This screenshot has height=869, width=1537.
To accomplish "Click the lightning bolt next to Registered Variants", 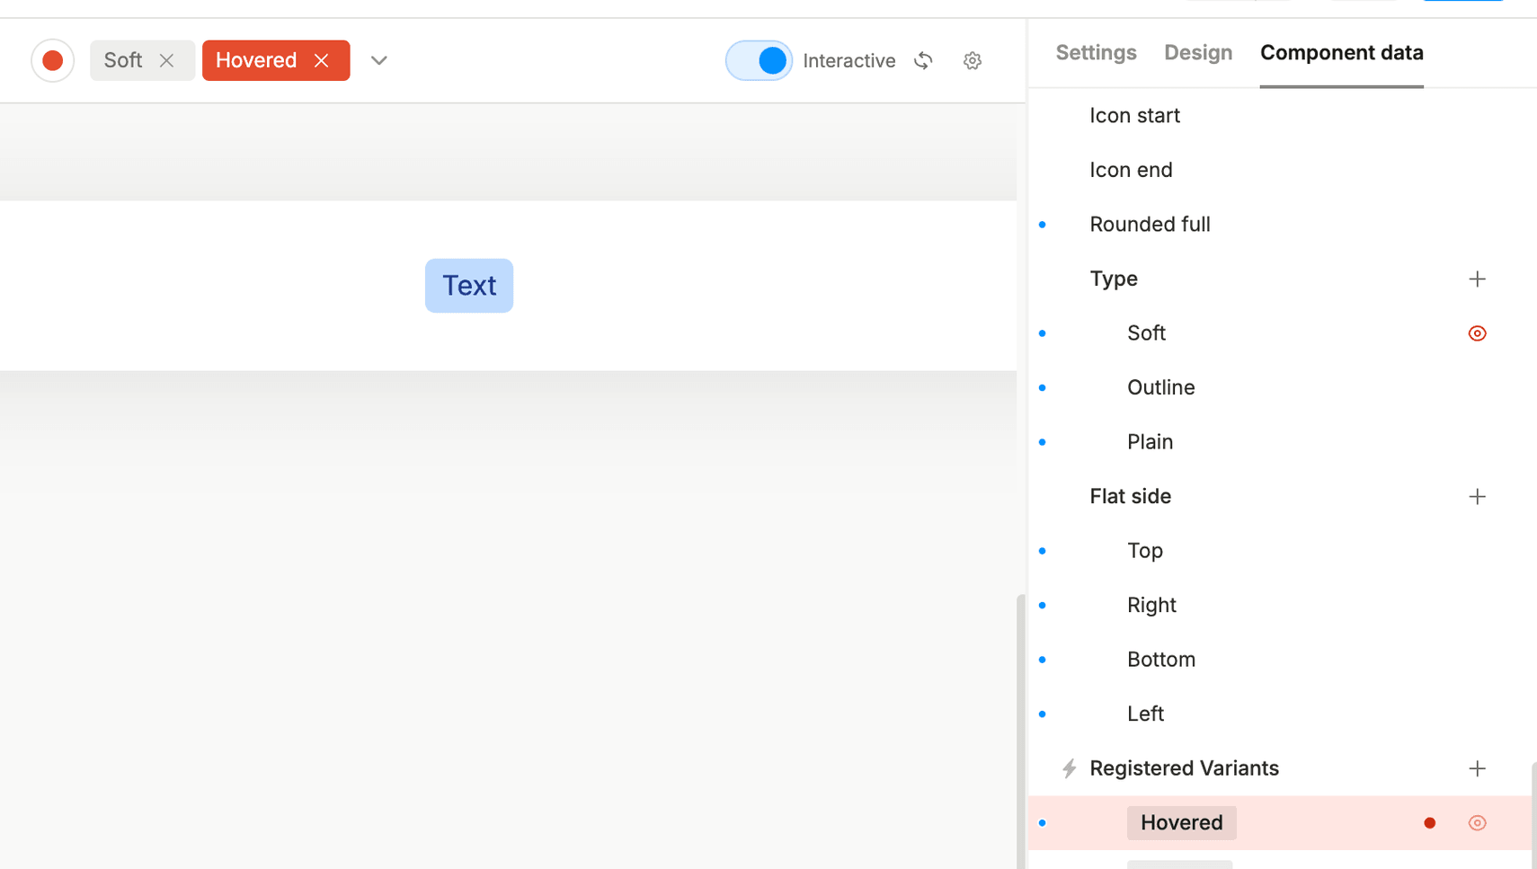I will (x=1069, y=768).
